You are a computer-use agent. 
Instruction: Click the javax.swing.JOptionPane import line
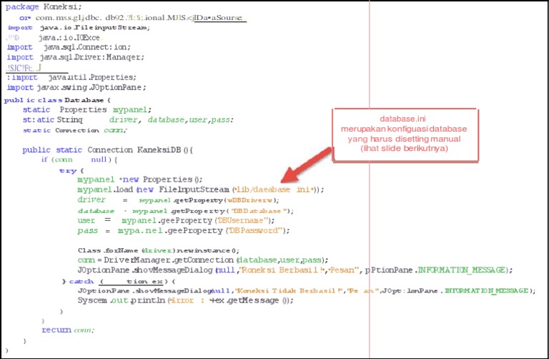point(76,87)
